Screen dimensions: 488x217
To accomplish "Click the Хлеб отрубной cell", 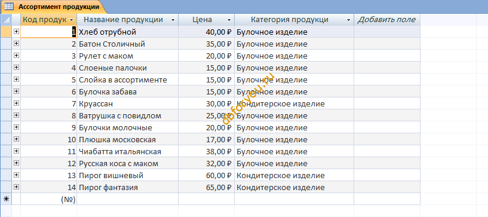I will (x=128, y=32).
